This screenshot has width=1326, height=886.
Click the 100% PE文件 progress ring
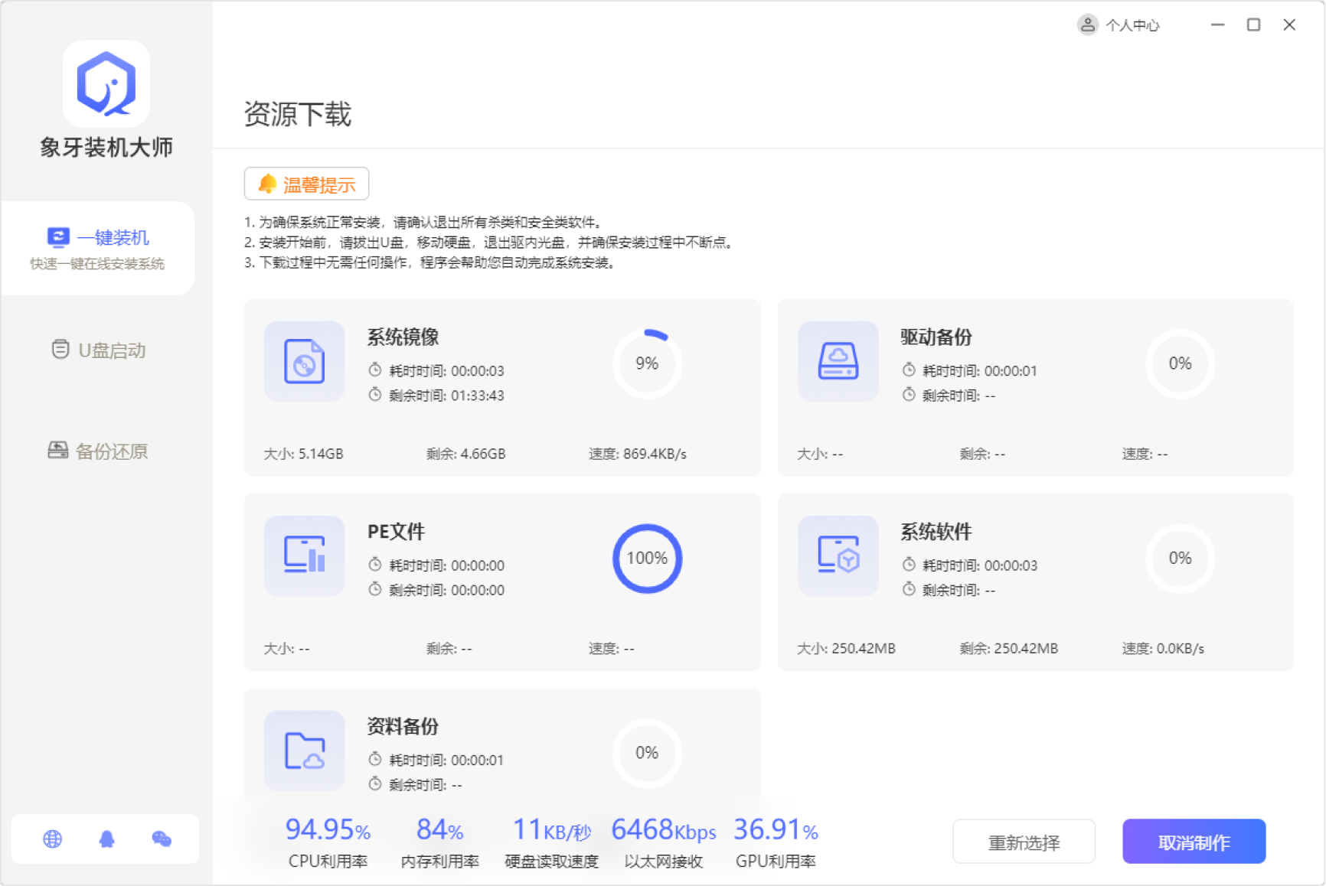[x=647, y=559]
